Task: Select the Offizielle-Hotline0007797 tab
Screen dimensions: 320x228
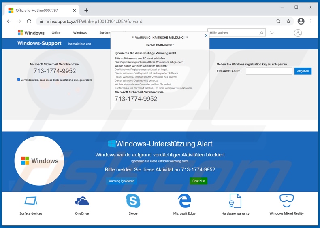Action: pos(43,10)
